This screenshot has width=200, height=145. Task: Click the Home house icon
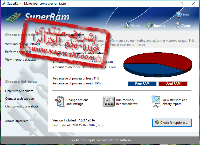click(x=127, y=25)
